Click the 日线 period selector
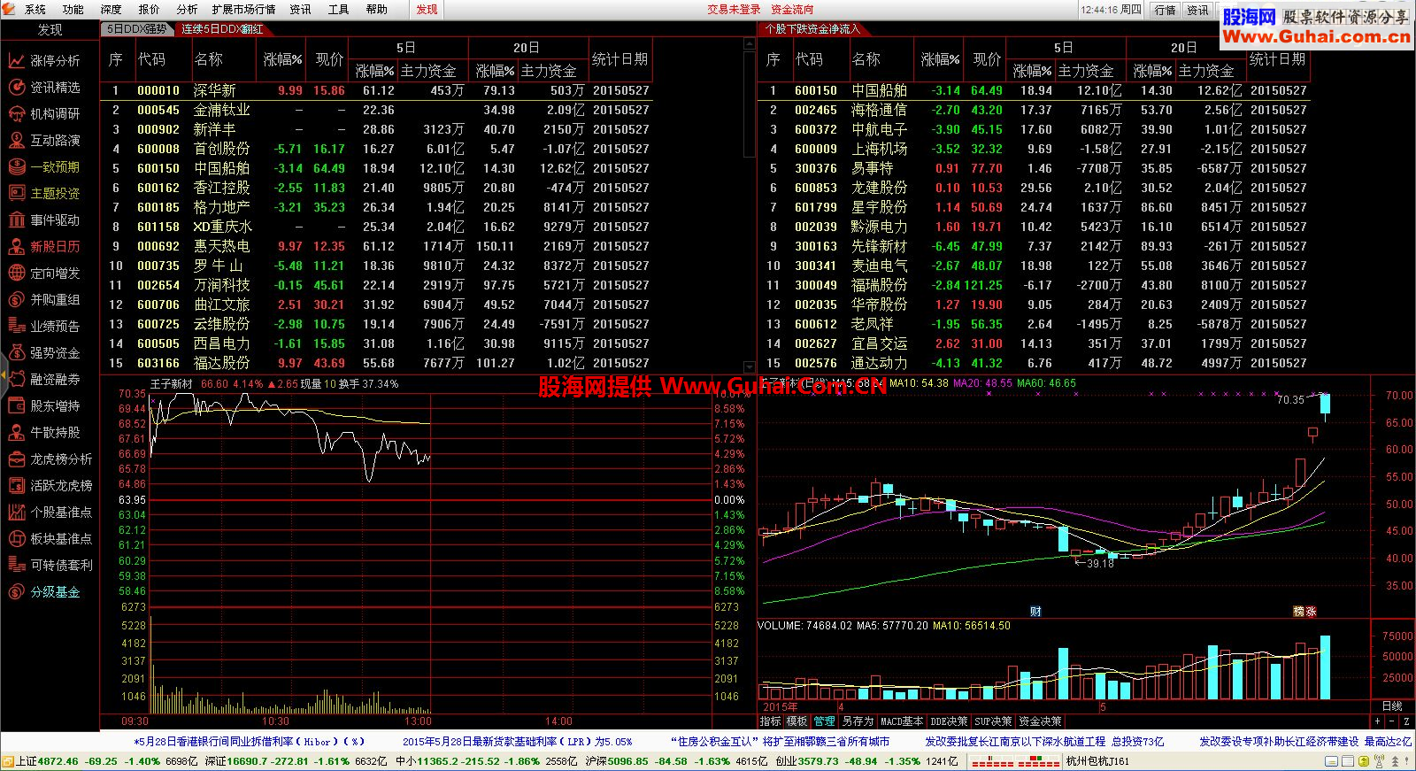The width and height of the screenshot is (1416, 771). (x=1392, y=705)
